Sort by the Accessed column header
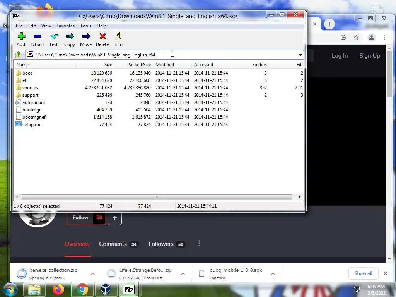Image resolution: width=396 pixels, height=297 pixels. pyautogui.click(x=211, y=65)
